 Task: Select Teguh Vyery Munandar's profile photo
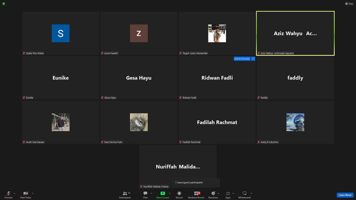click(217, 33)
